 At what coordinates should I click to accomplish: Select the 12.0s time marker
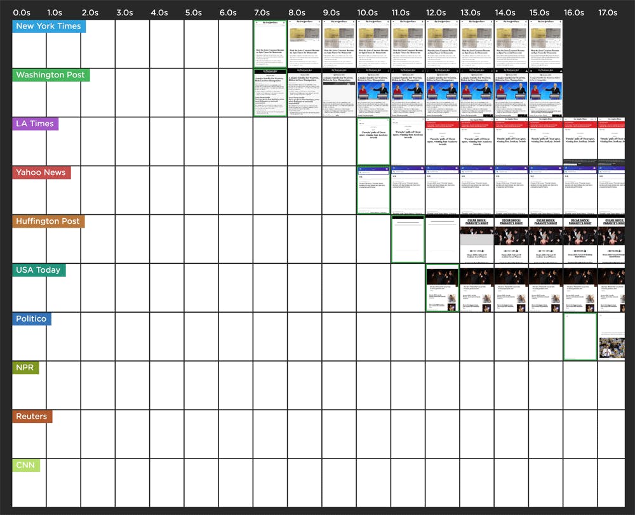point(437,12)
